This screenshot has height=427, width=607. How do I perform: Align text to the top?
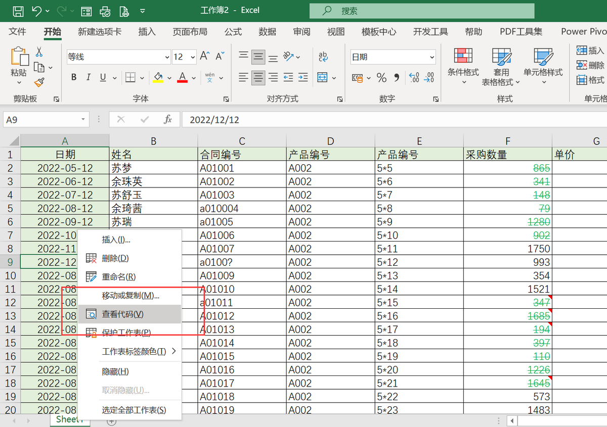[x=244, y=56]
